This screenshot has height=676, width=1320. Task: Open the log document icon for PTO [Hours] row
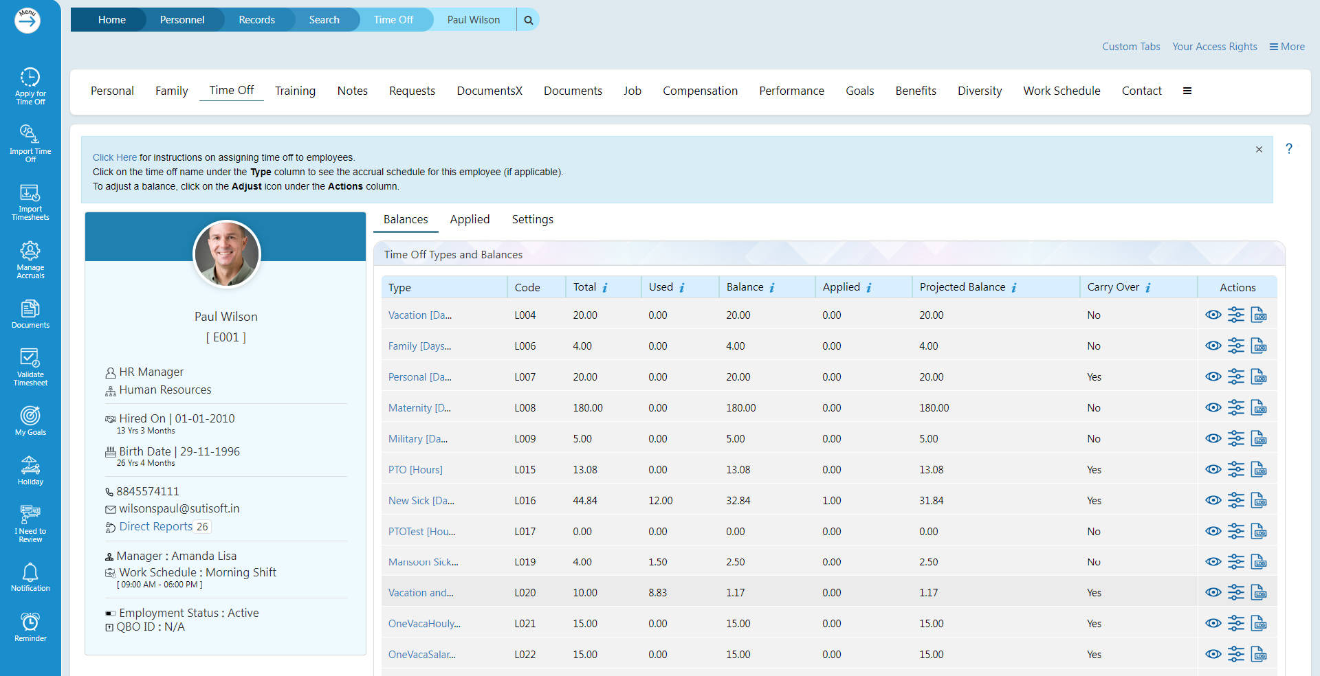coord(1258,470)
